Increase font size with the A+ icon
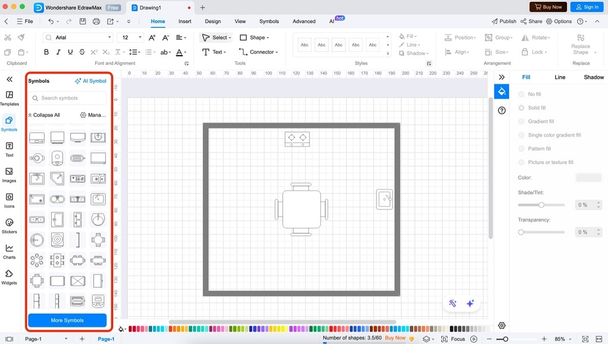 point(152,38)
